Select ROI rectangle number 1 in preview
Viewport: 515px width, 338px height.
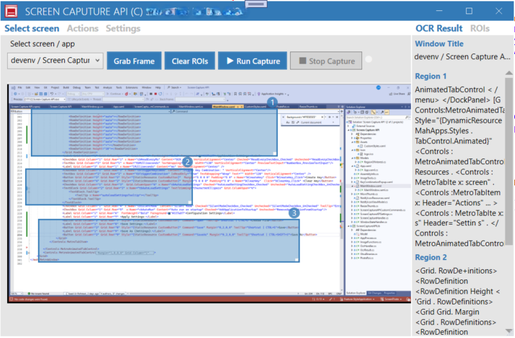(154, 132)
